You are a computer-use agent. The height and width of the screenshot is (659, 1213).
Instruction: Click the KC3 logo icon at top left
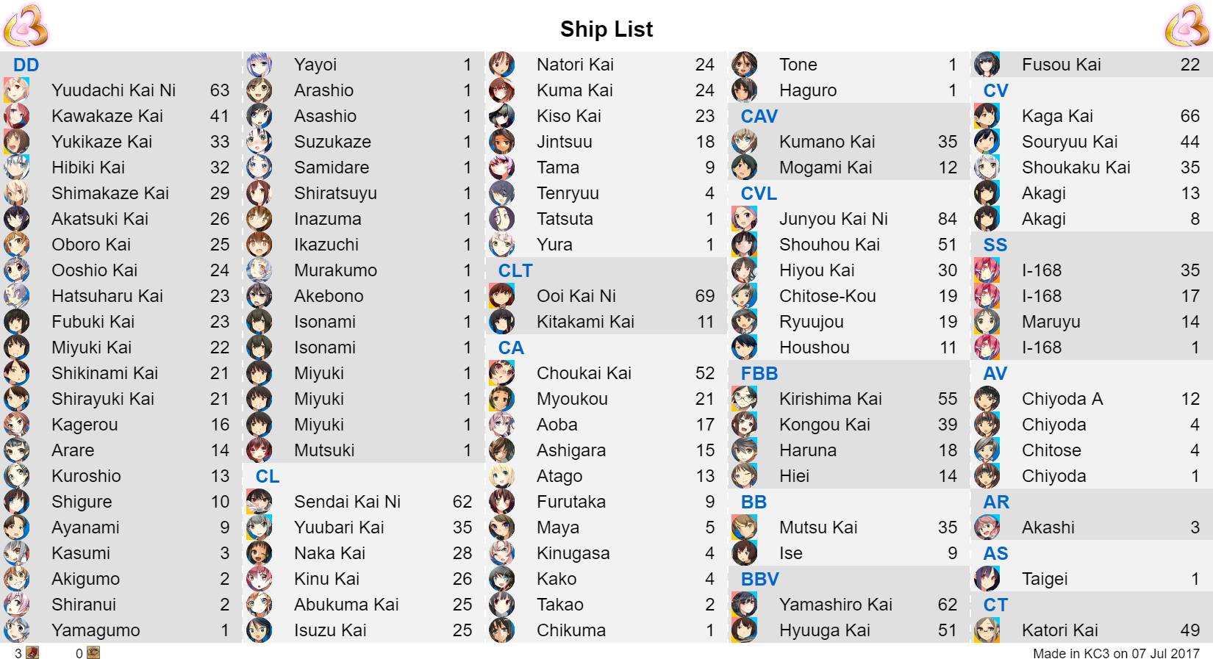(x=26, y=26)
